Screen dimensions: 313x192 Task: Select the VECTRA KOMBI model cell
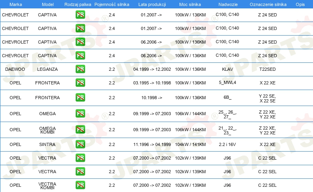(47, 186)
